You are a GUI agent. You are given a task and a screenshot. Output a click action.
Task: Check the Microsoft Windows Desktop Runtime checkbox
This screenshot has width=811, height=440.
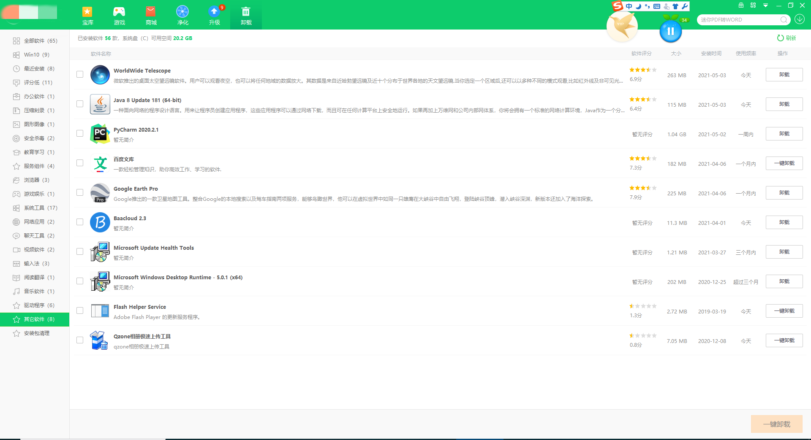coord(80,281)
